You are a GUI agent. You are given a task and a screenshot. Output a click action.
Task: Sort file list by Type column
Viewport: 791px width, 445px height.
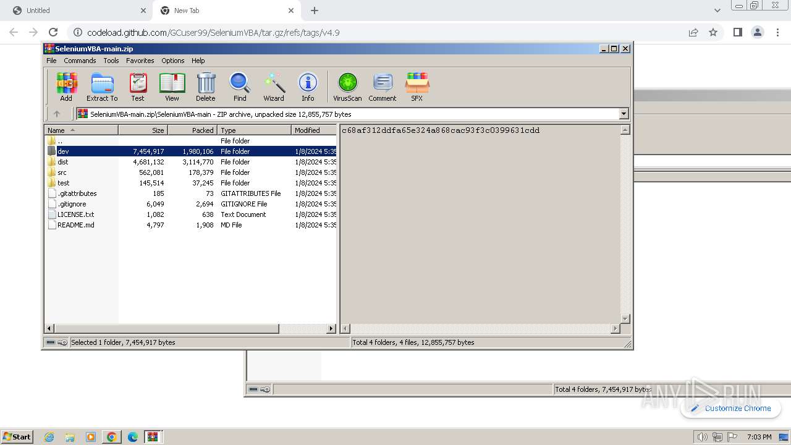point(254,130)
